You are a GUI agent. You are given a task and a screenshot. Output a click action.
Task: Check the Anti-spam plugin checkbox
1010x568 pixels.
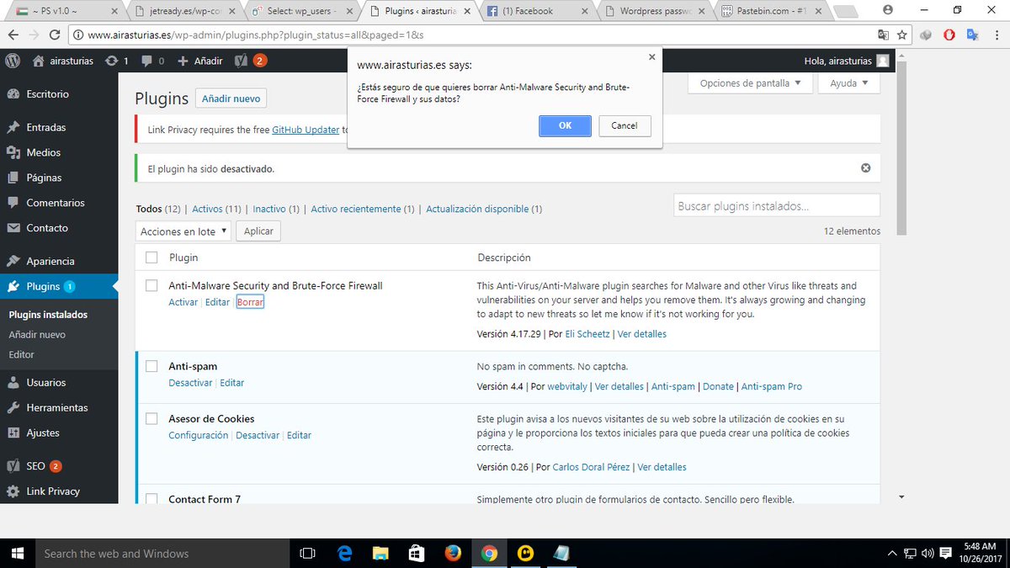(151, 366)
